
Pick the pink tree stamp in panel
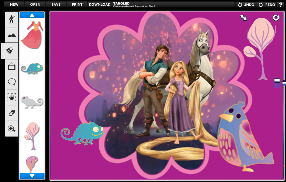click(x=32, y=136)
